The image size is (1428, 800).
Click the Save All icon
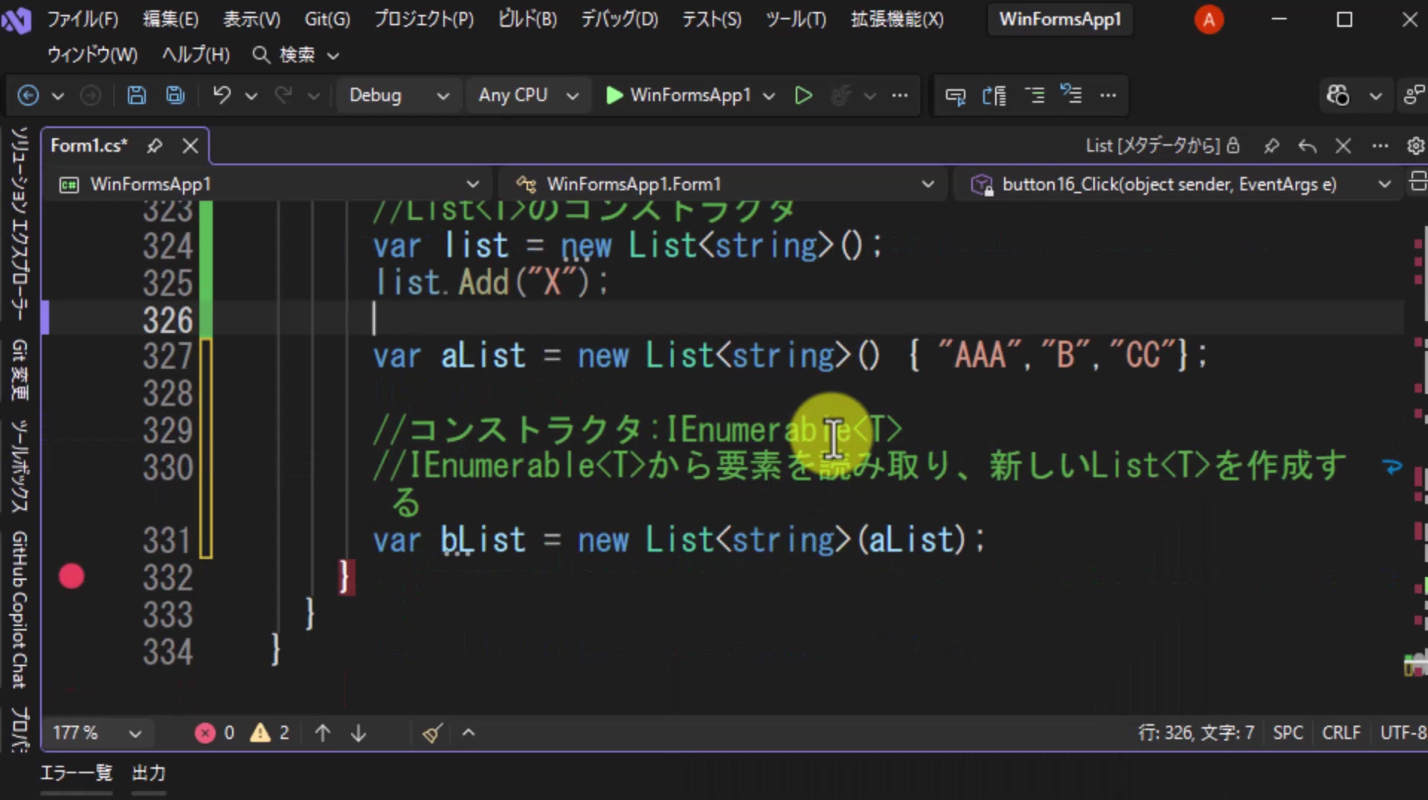176,95
